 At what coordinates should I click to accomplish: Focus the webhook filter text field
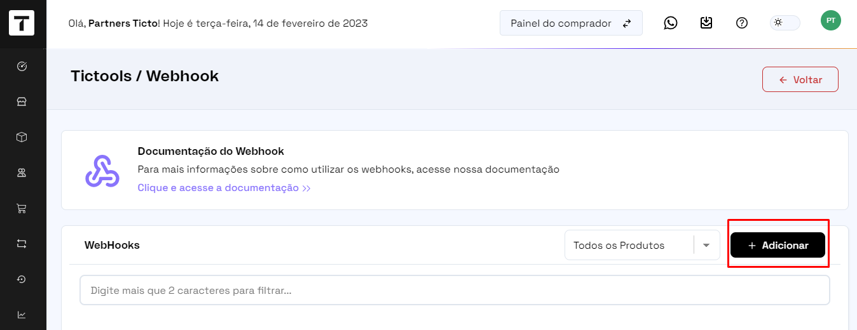455,291
